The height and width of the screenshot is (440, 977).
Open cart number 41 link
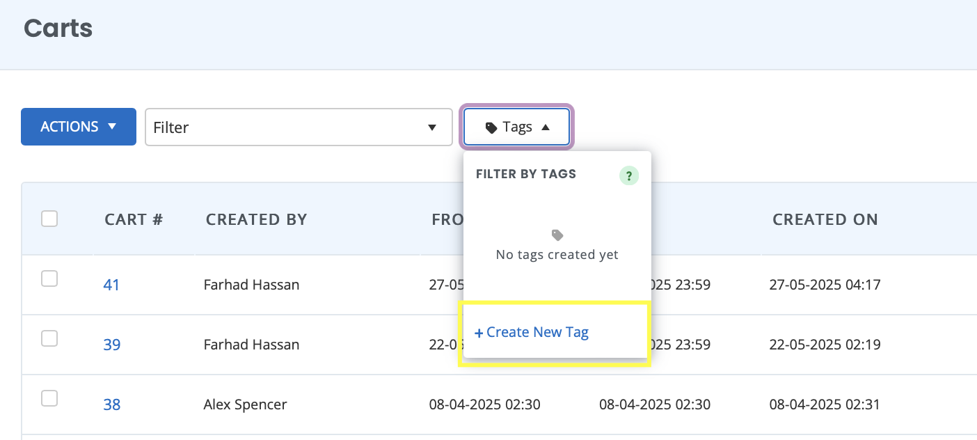pyautogui.click(x=111, y=285)
